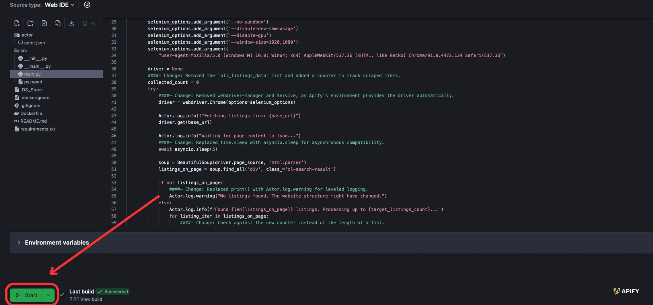This screenshot has height=305, width=653.
Task: Open the requirements.txt file
Action: (x=38, y=129)
